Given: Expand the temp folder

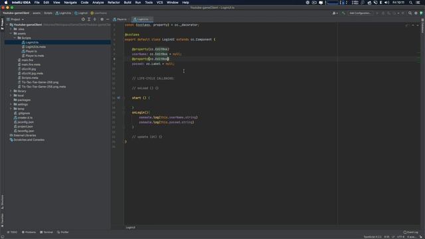Looking at the screenshot, I should tap(11, 109).
